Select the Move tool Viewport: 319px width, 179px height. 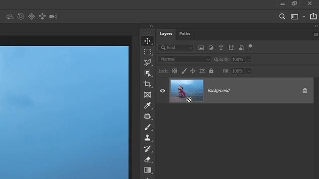coord(148,41)
